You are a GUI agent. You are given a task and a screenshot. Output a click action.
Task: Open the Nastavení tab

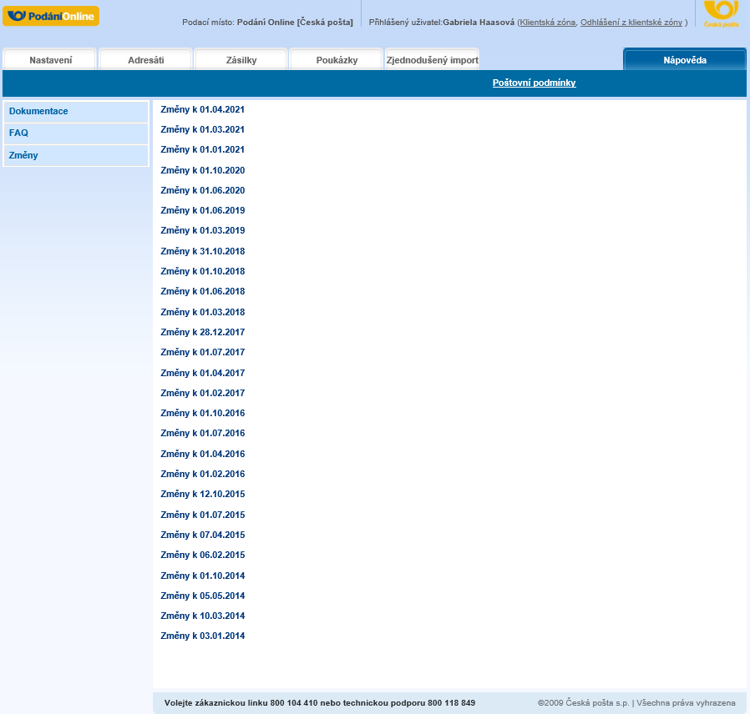tap(51, 60)
